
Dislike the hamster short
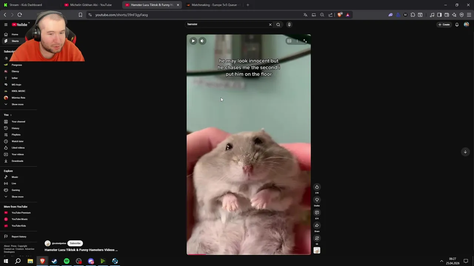[x=317, y=200]
